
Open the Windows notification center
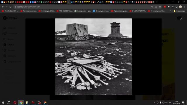(183, 102)
